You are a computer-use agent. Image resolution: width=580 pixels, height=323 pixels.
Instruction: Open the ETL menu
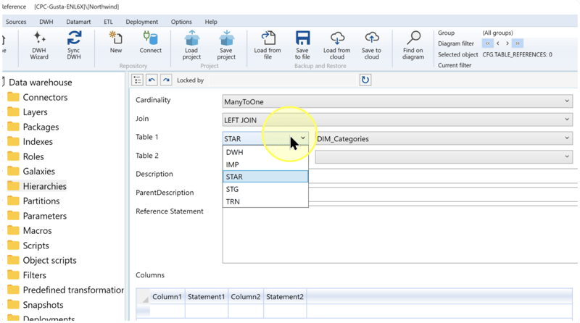pyautogui.click(x=108, y=22)
